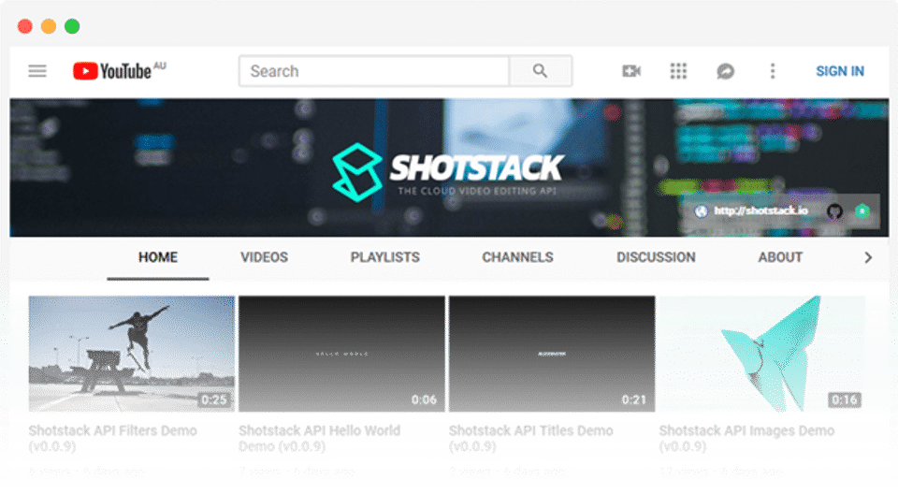Play the Images Demo butterfly thumbnail

coord(762,354)
